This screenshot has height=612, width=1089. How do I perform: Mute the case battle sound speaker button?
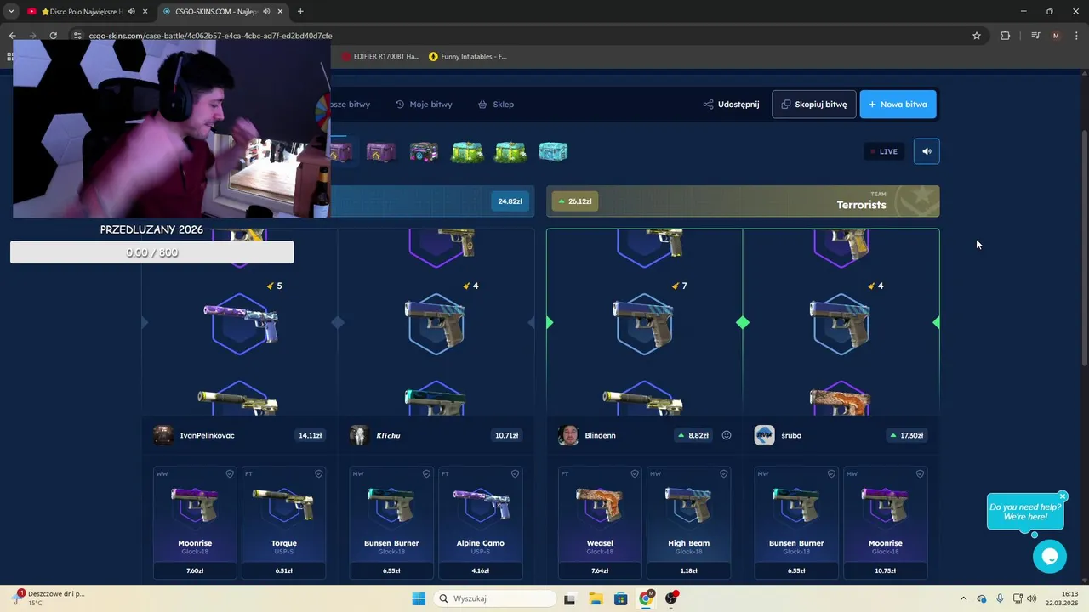tap(927, 151)
